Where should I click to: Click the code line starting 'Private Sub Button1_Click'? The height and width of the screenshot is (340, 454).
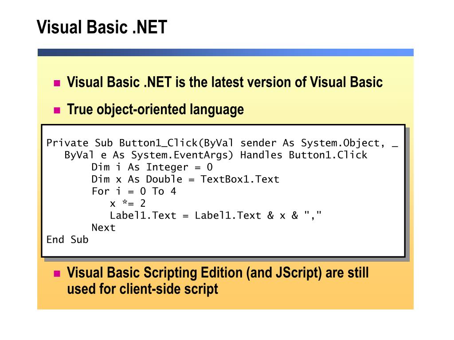point(222,143)
